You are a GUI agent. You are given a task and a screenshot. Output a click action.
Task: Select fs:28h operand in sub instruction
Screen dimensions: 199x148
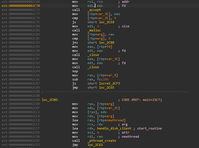point(103,80)
